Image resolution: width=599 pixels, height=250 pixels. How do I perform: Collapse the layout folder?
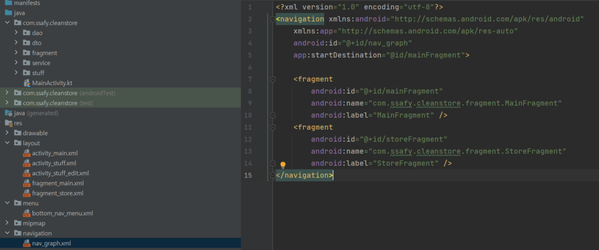pyautogui.click(x=7, y=143)
